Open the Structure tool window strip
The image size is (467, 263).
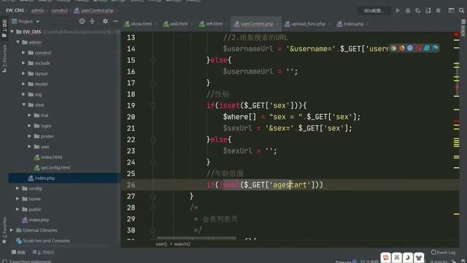[x=4, y=58]
